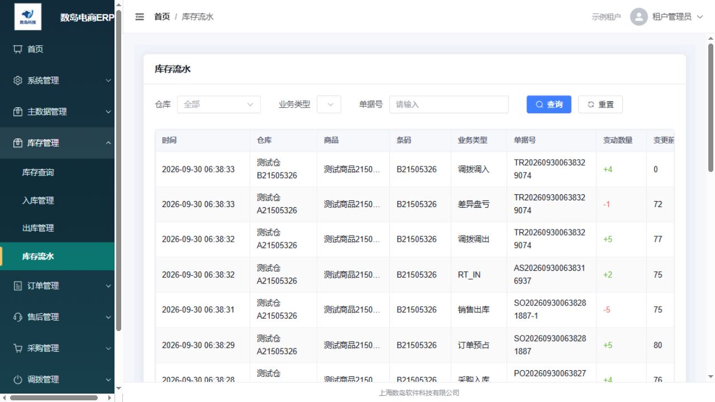Toggle the sidebar collapse hamburger icon
The height and width of the screenshot is (402, 715).
pyautogui.click(x=140, y=17)
